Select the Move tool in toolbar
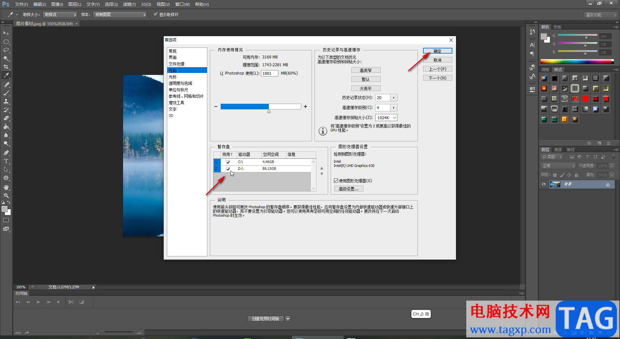 point(6,33)
